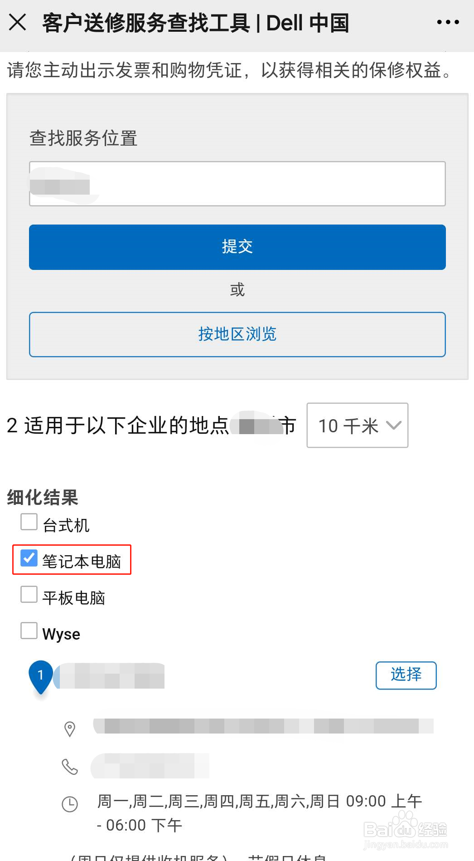
Task: Open the 10 千米 distance dropdown
Action: click(x=357, y=426)
